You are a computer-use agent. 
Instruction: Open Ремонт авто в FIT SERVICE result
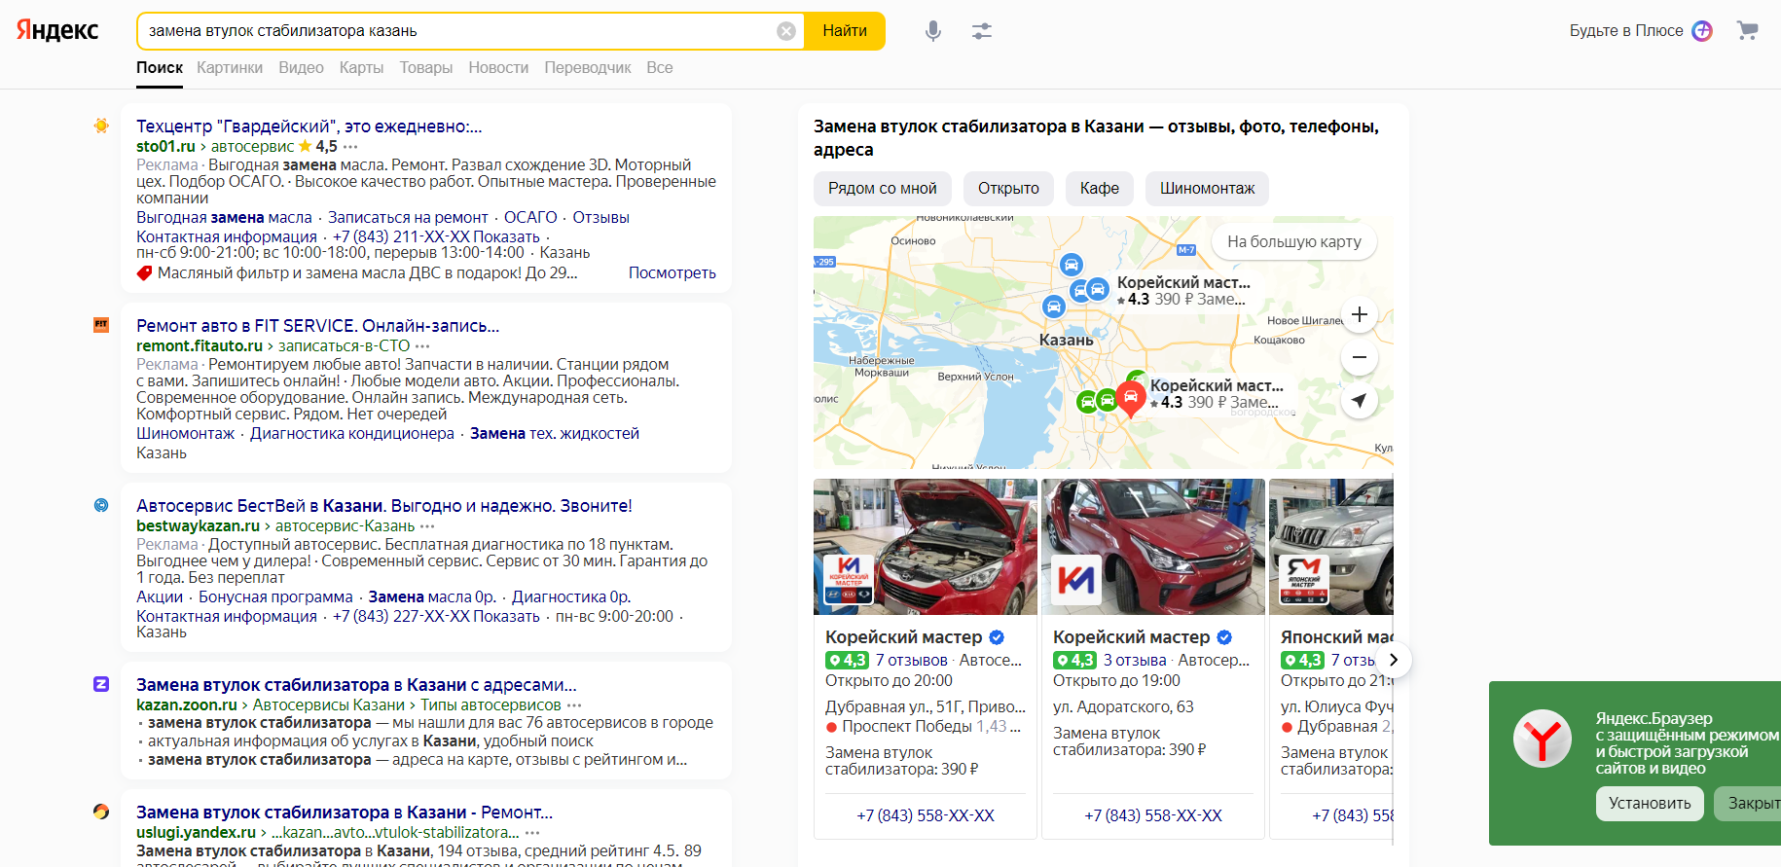(x=318, y=326)
